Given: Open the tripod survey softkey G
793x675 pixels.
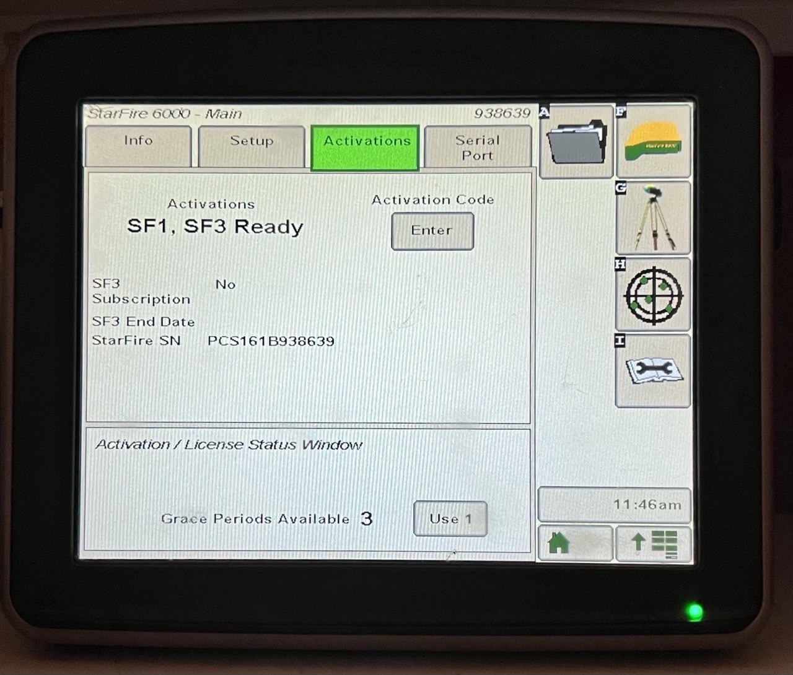Looking at the screenshot, I should click(x=654, y=218).
